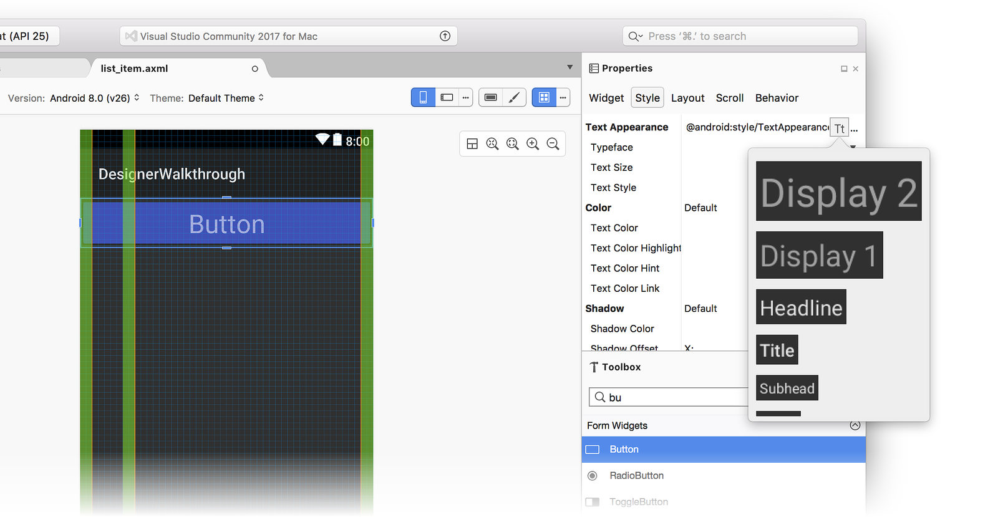Image resolution: width=998 pixels, height=517 pixels.
Task: Click the search magnifier in top bar
Action: point(635,36)
